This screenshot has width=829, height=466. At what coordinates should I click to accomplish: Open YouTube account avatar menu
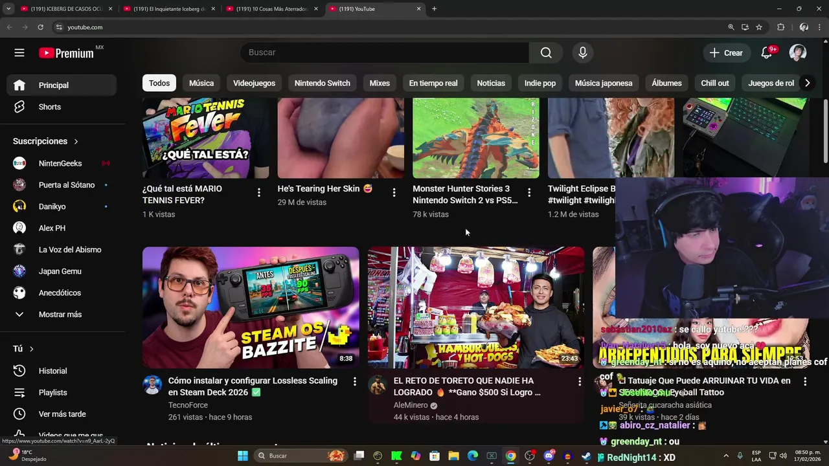click(798, 53)
